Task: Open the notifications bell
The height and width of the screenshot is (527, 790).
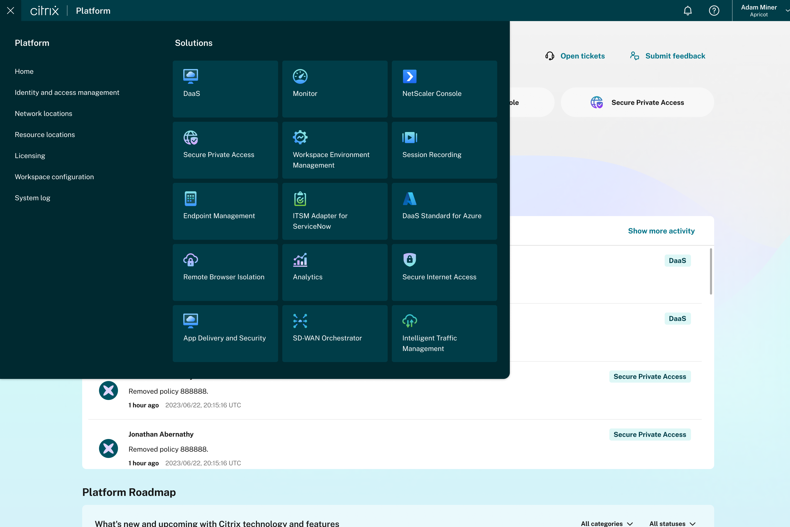Action: click(688, 11)
